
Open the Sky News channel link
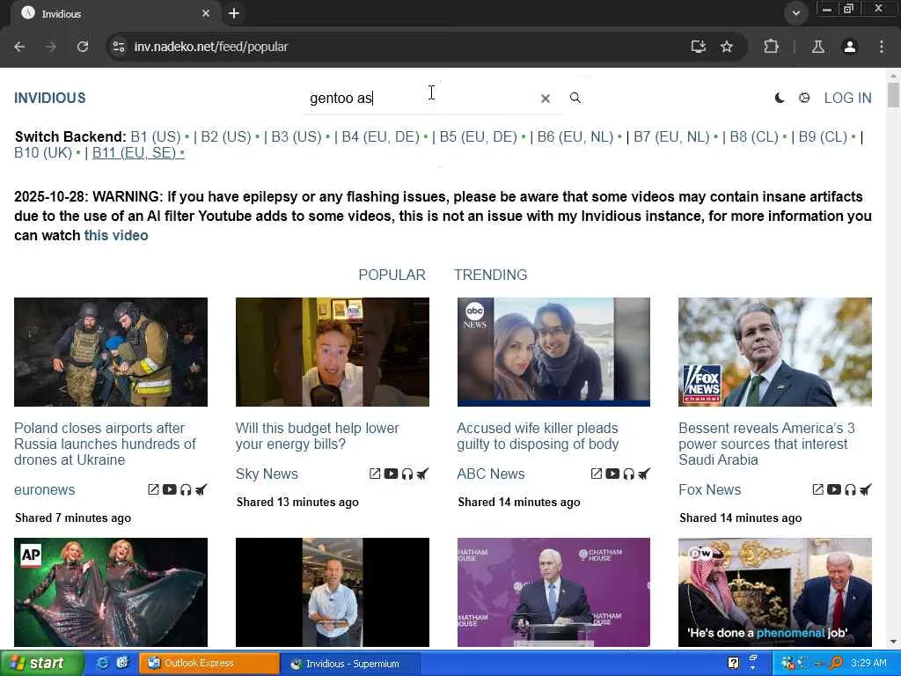click(x=267, y=474)
